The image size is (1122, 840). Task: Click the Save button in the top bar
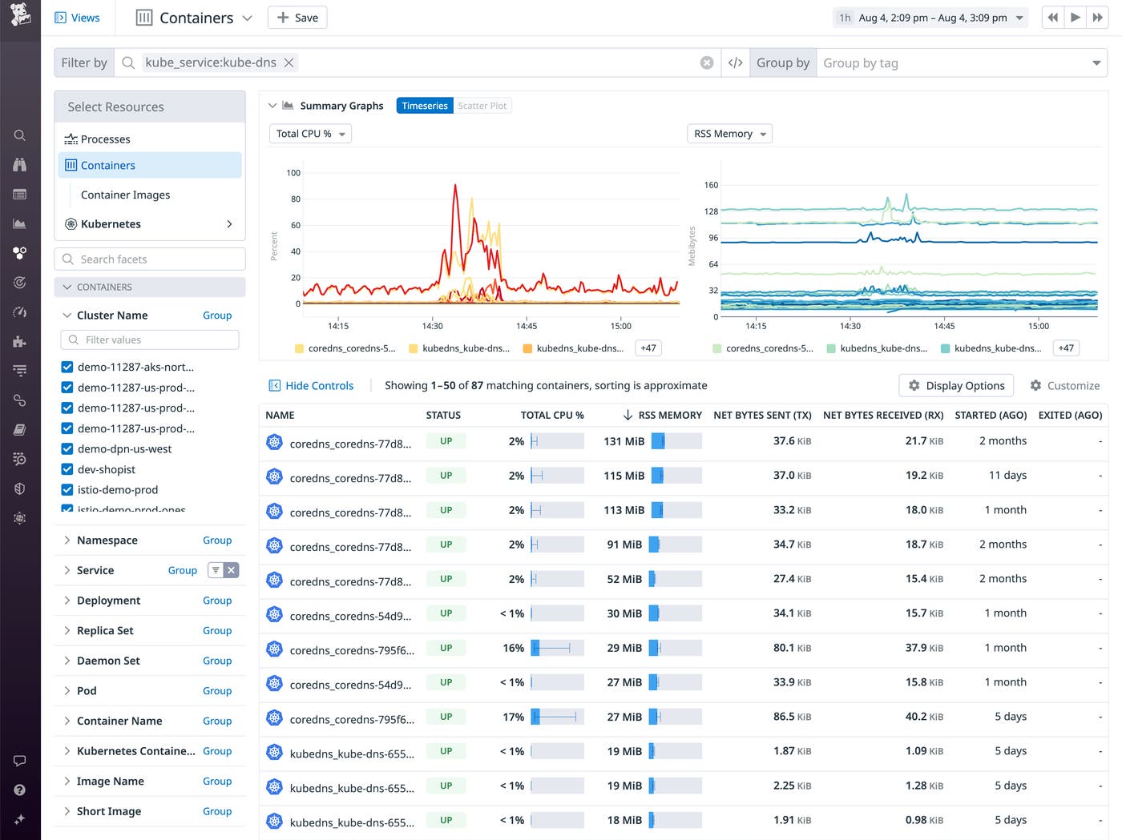[297, 17]
